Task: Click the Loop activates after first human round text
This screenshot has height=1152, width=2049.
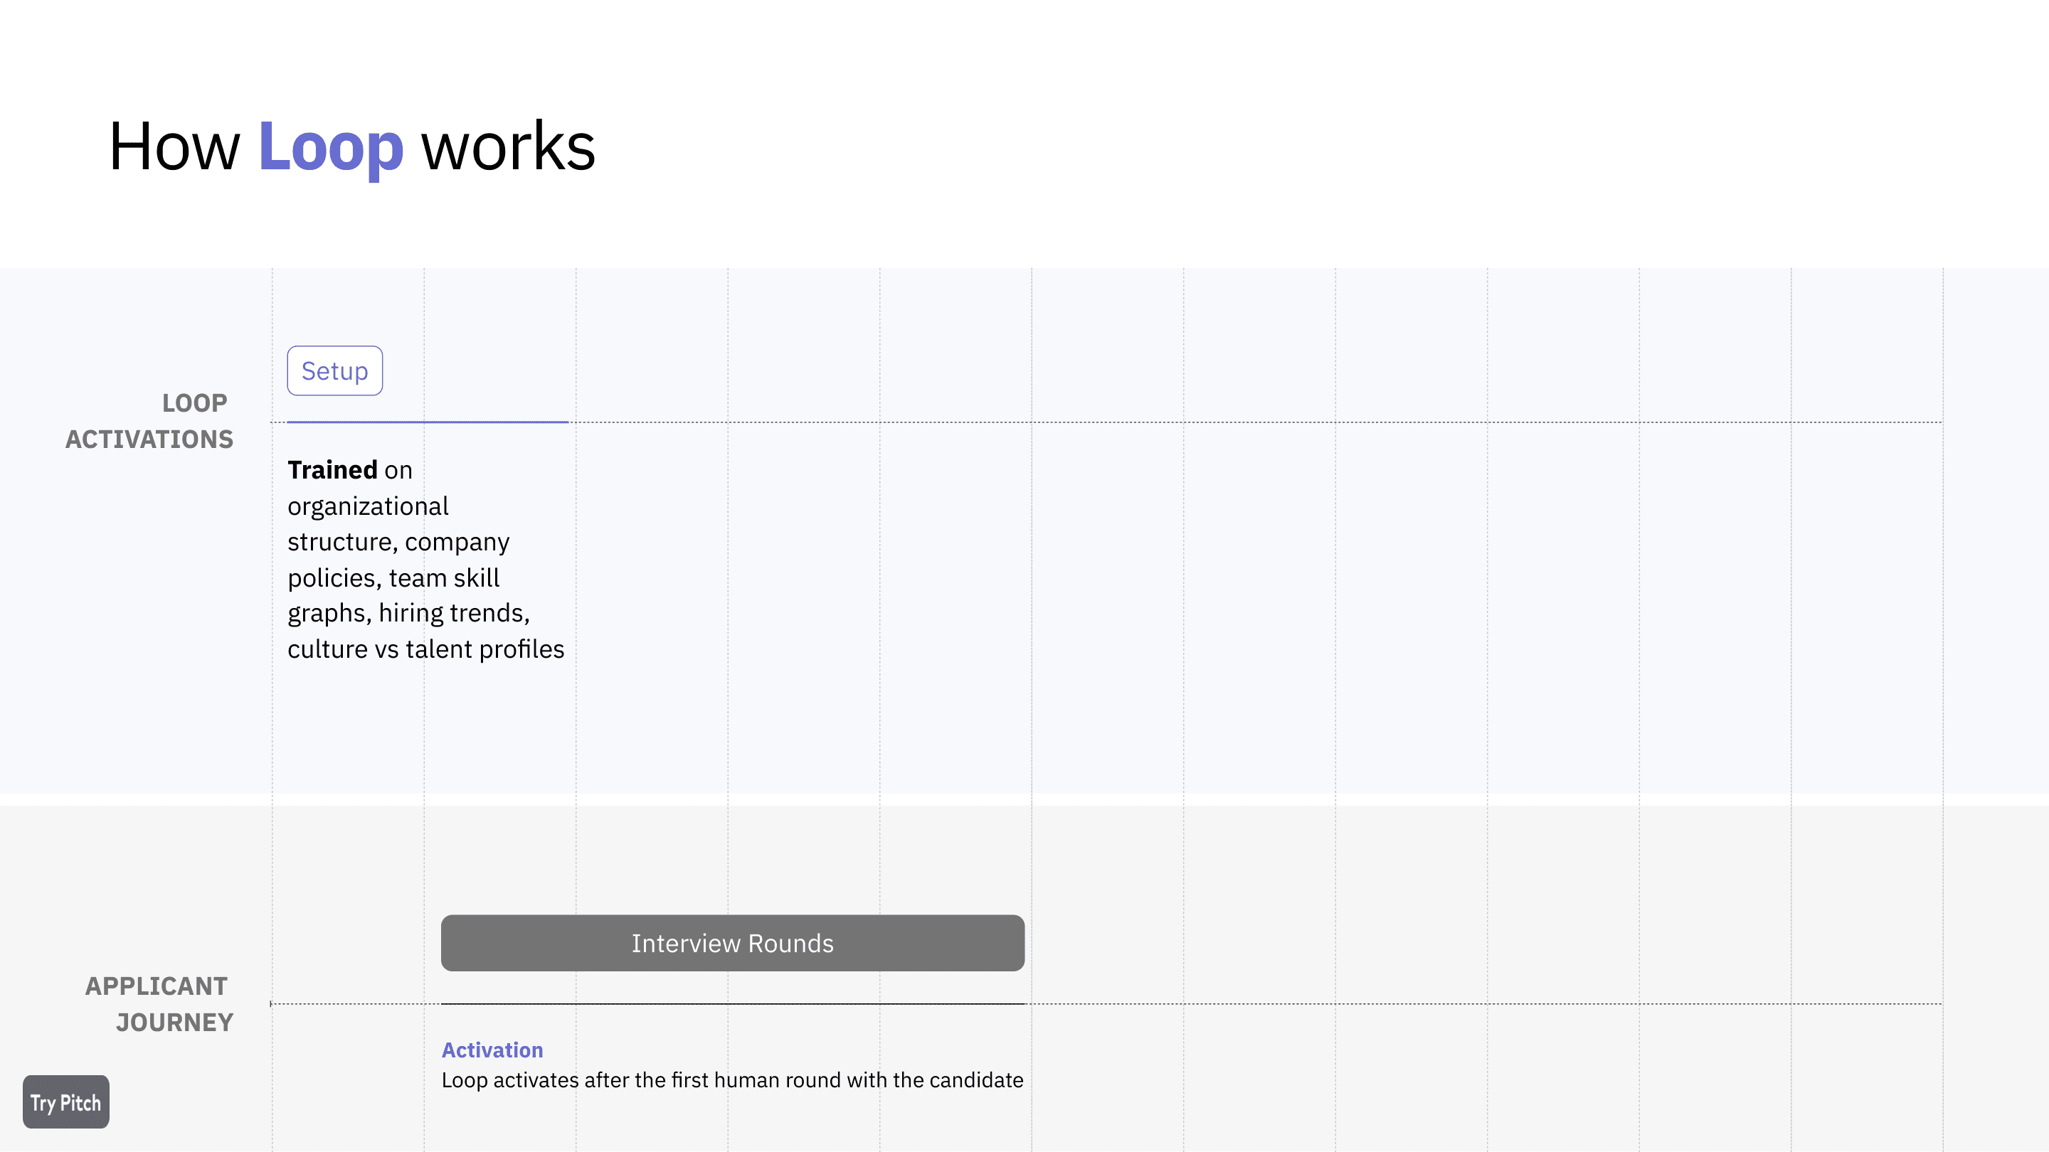Action: point(733,1080)
